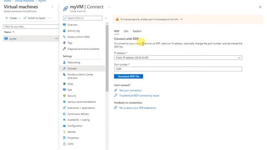Screen dimensions: 267x150
Task: Open Availability + scaling icon
Action: tap(64, 120)
